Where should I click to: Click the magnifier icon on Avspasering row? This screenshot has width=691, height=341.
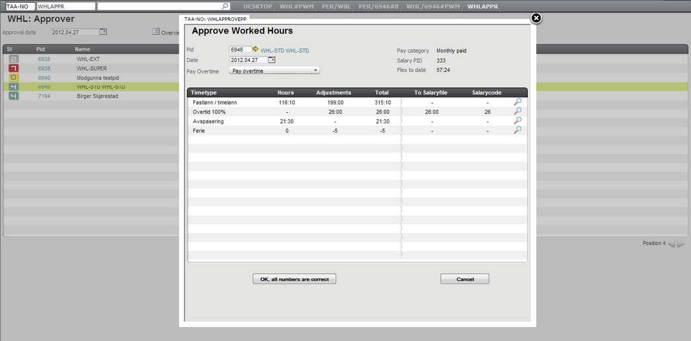[x=518, y=121]
